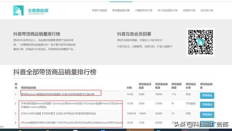
Task: Click 查看商品 button for price 1098.00 row
Action: [x=207, y=114]
